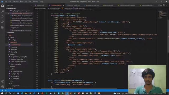Open the Windows Start menu
This screenshot has width=169, height=95.
coord(2,93)
